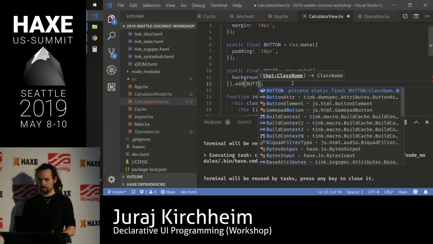Switch to the OUTPUT panel tab
The height and width of the screenshot is (244, 433).
tap(244, 122)
